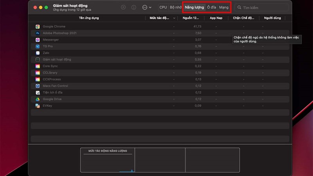This screenshot has width=313, height=176.
Task: Click the Core Sync icon
Action: click(x=38, y=66)
